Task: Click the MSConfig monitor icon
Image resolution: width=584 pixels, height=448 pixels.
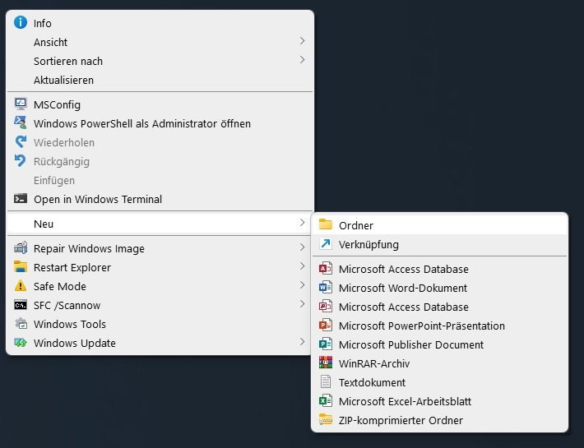Action: click(21, 104)
